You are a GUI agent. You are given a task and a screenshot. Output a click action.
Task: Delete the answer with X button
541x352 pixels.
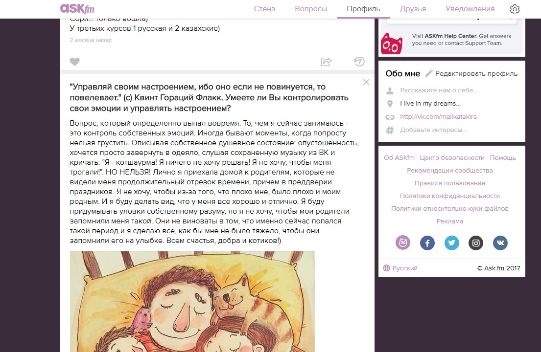point(366,82)
